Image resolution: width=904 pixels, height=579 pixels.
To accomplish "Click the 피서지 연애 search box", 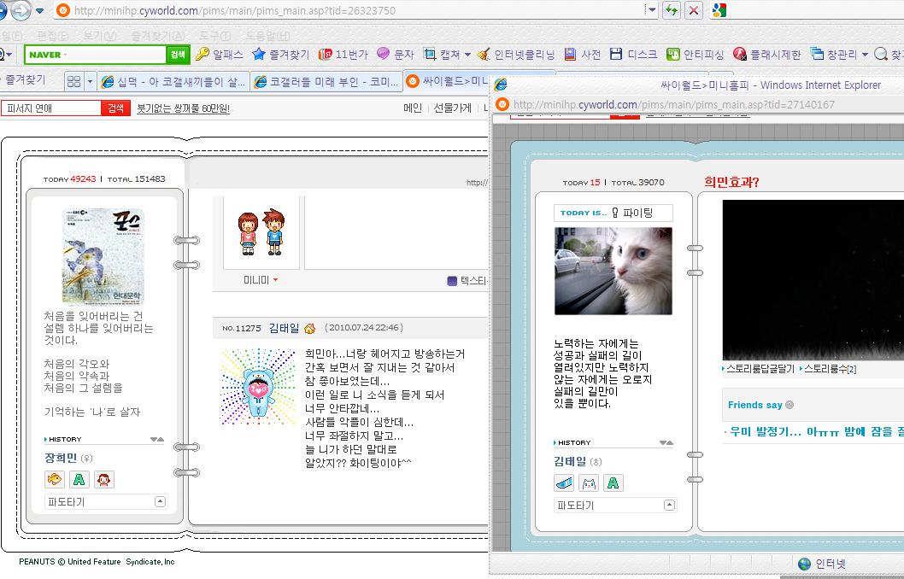I will (x=51, y=108).
